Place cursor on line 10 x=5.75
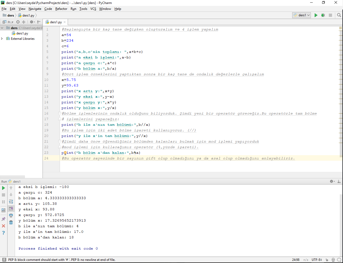The image size is (343, 263). pos(69,80)
